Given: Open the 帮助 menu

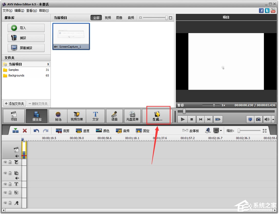Looking at the screenshot, I should click(44, 11).
